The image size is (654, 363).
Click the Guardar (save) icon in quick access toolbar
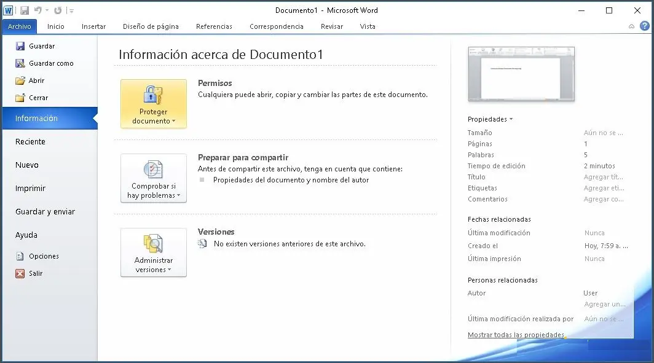click(25, 10)
